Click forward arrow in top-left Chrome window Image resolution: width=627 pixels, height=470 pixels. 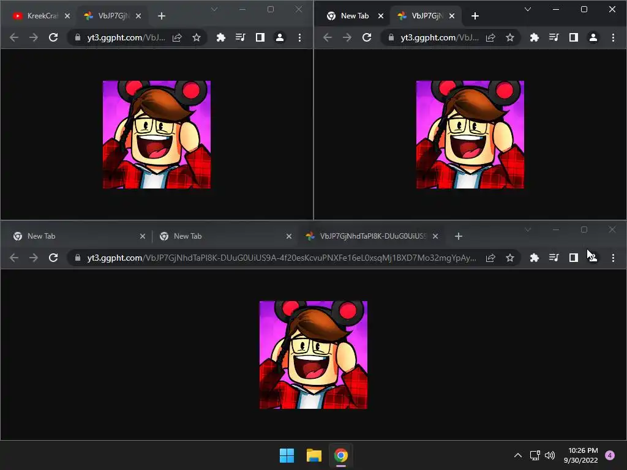tap(34, 37)
